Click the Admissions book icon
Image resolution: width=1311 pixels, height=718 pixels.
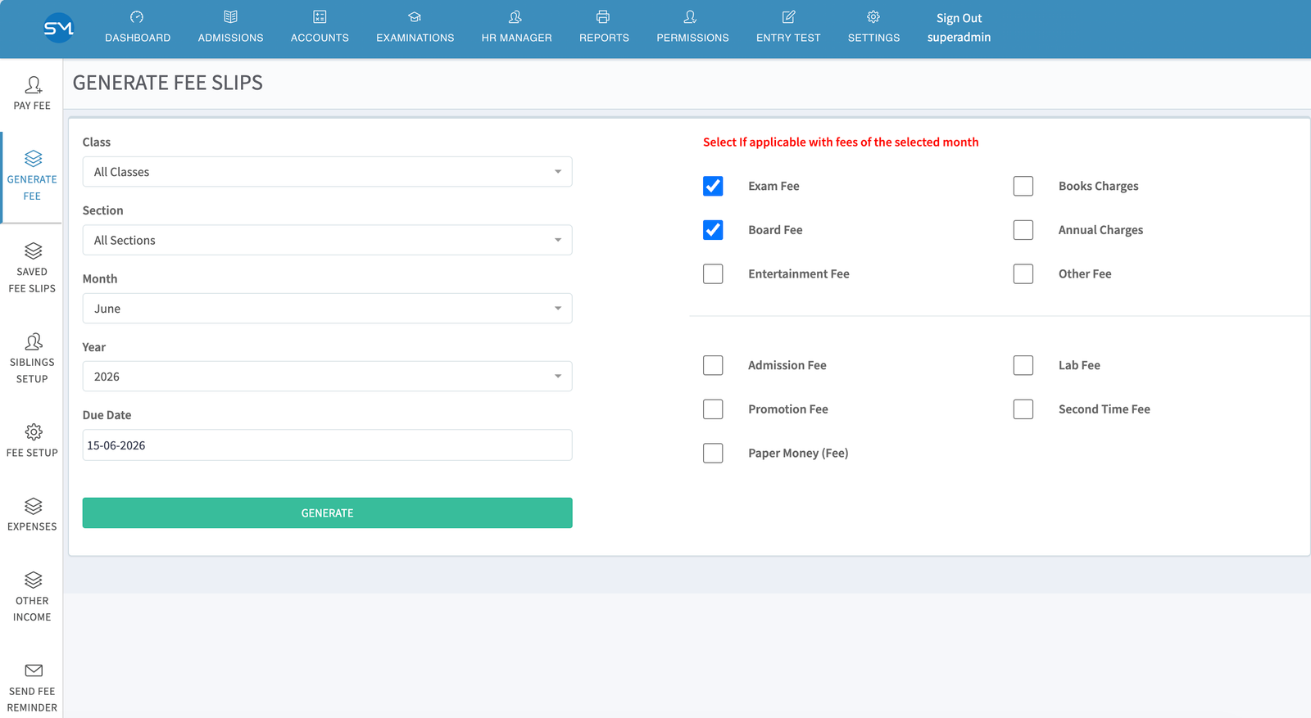(230, 16)
